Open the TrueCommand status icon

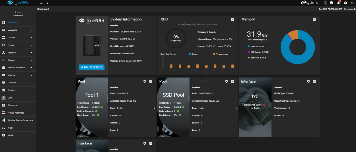[x=325, y=3]
